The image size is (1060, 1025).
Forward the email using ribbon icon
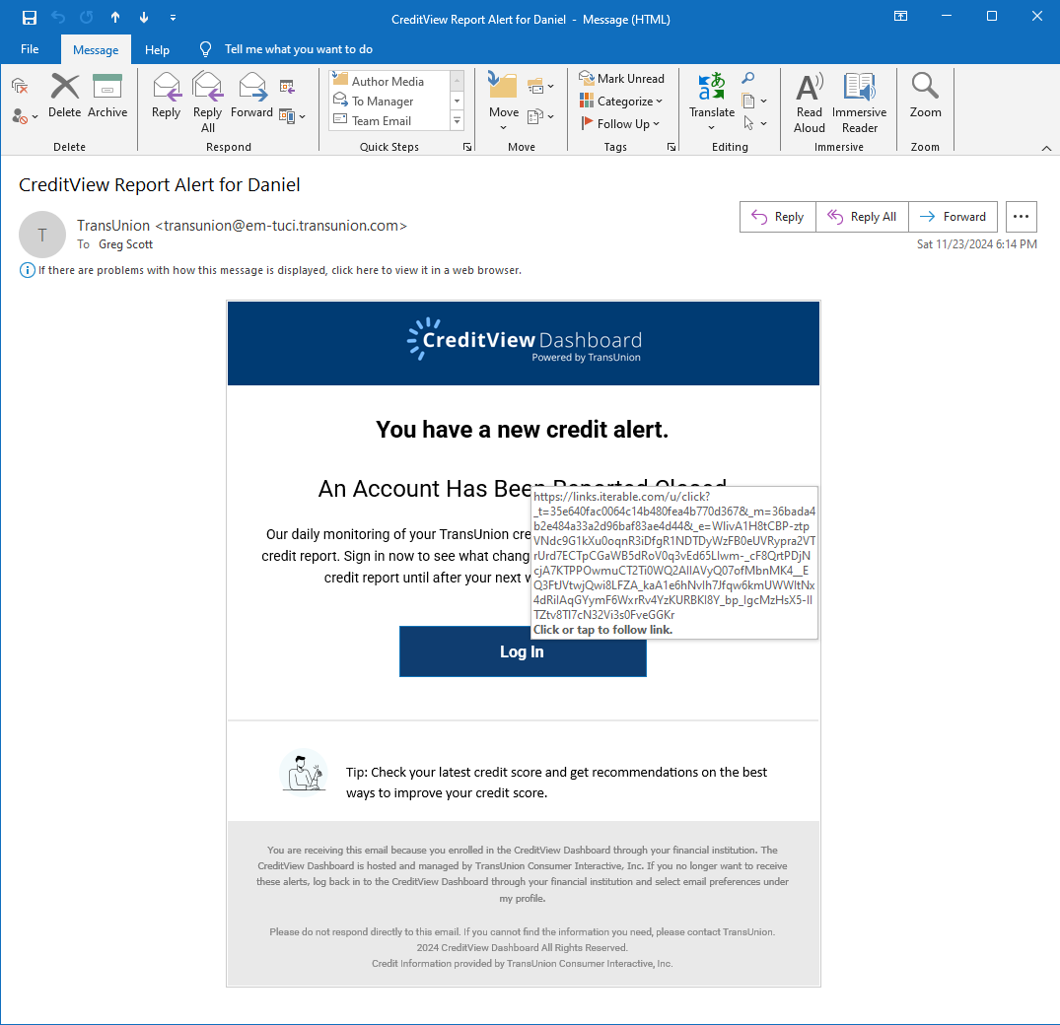251,97
